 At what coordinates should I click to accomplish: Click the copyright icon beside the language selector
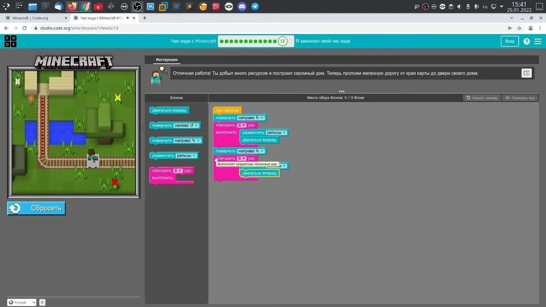tap(42, 302)
